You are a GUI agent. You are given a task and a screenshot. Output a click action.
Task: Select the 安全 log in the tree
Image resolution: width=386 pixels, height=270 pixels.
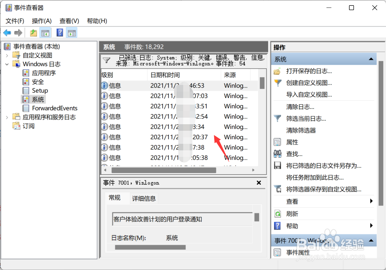click(38, 81)
